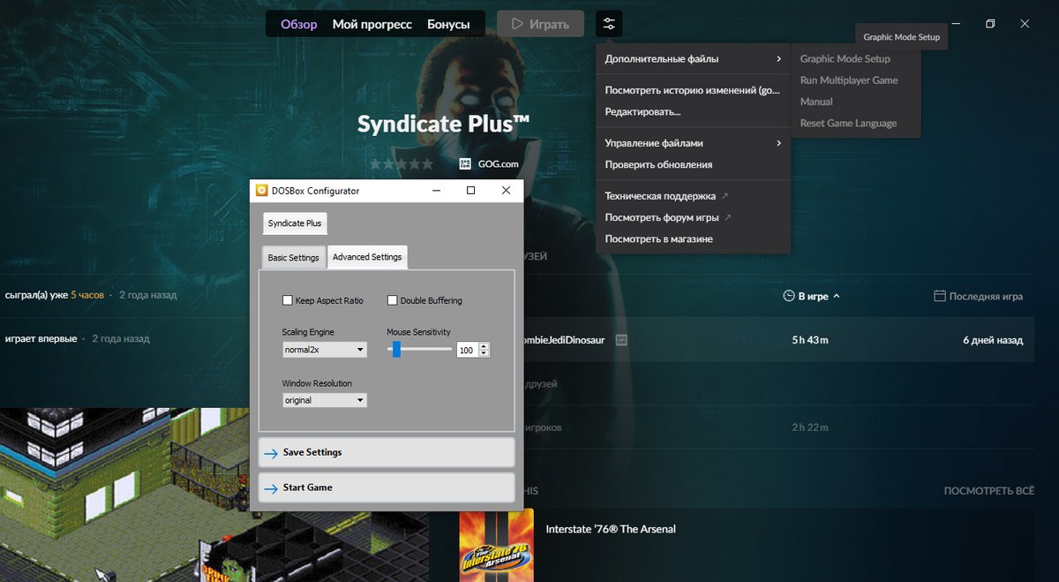
Task: Click the Syndicate Plus™ game title
Action: pos(443,124)
